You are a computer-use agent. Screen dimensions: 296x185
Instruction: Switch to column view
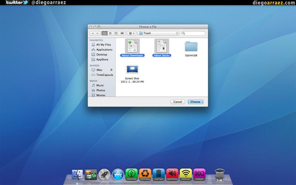pos(116,33)
